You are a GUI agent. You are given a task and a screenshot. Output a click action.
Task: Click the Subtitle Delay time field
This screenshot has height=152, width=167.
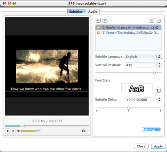141,100
